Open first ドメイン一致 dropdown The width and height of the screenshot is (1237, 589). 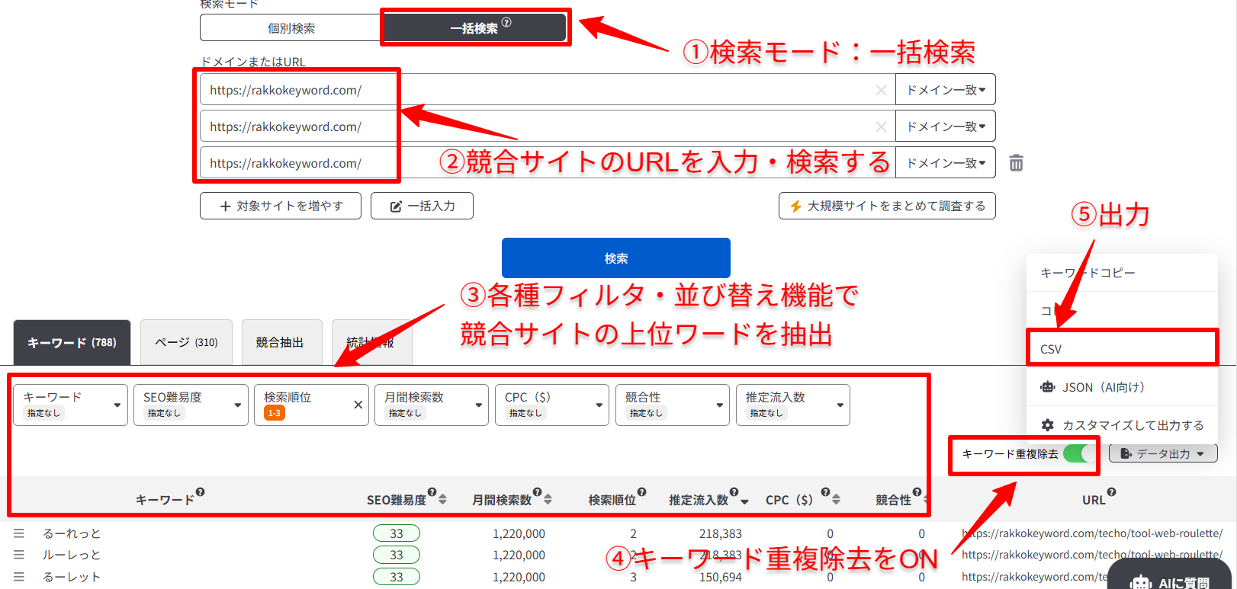coord(945,90)
